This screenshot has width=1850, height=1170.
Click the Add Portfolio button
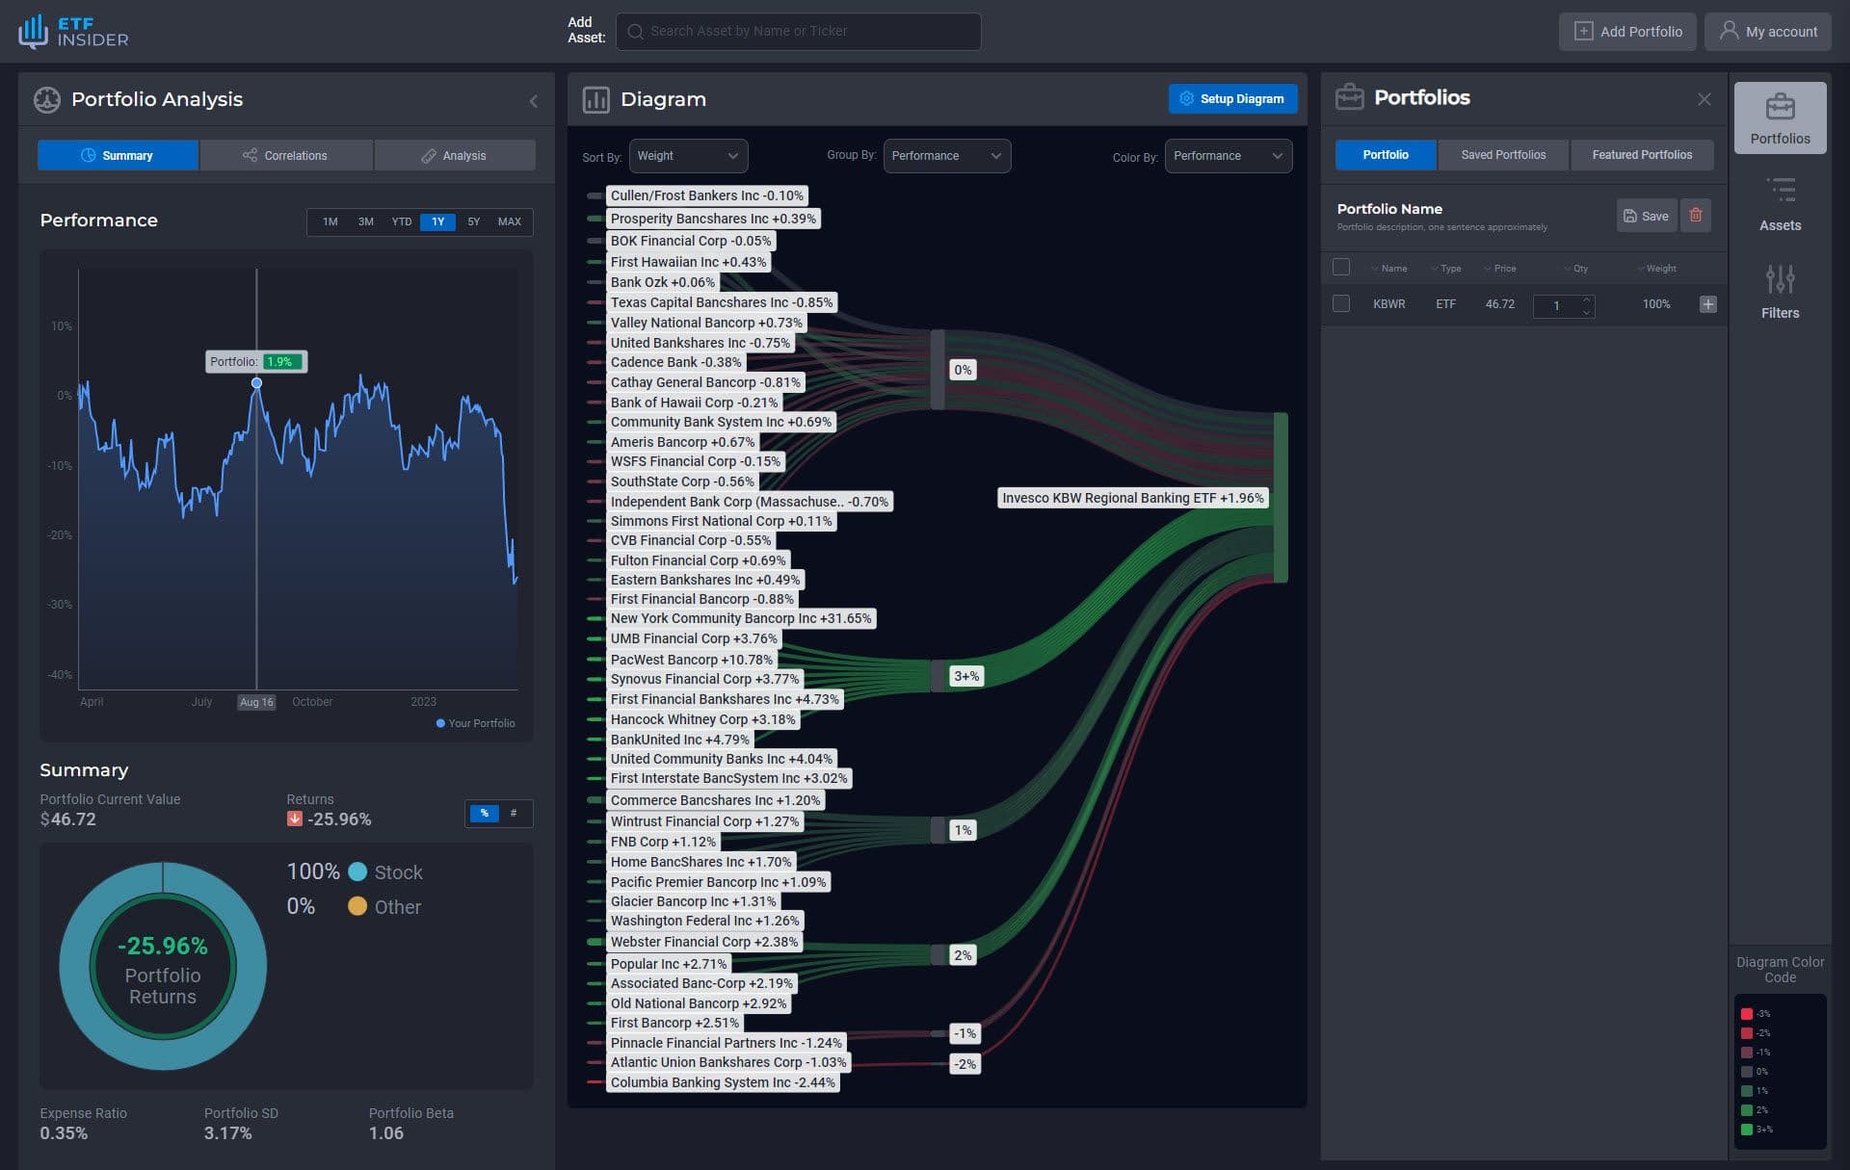tap(1626, 32)
